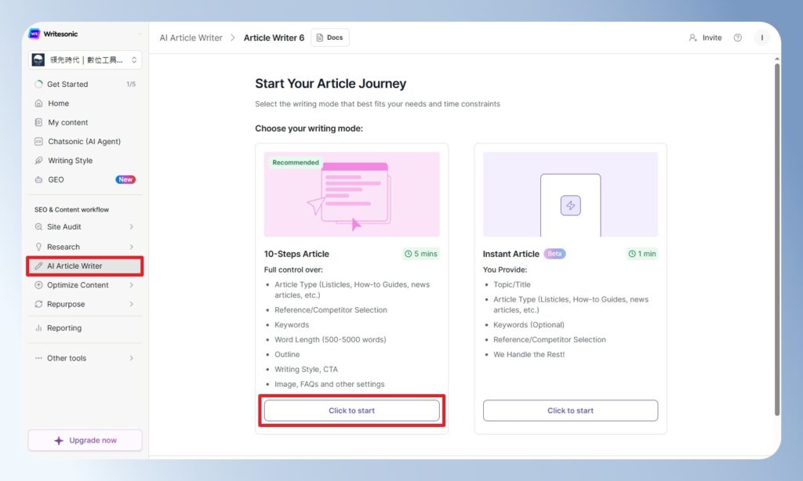Expand the Site Audit submenu chevron

click(132, 226)
